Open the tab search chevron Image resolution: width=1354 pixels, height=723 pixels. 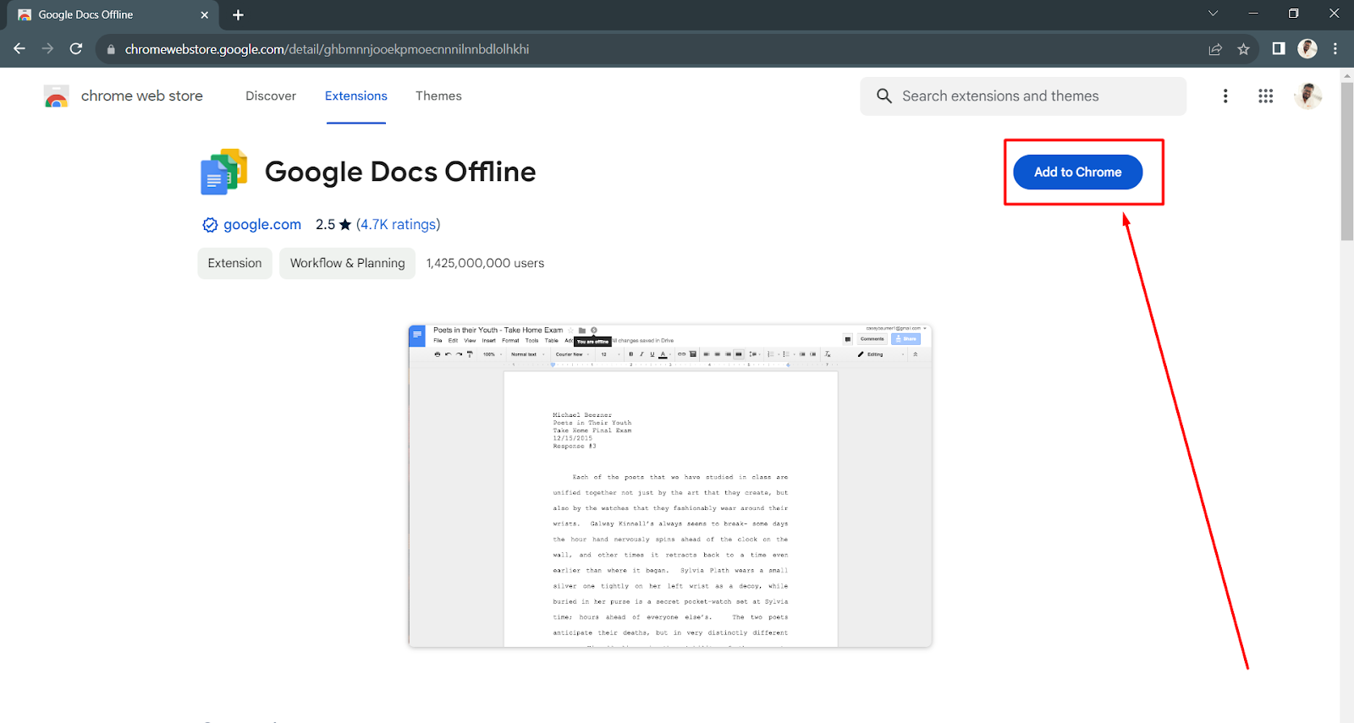tap(1213, 14)
